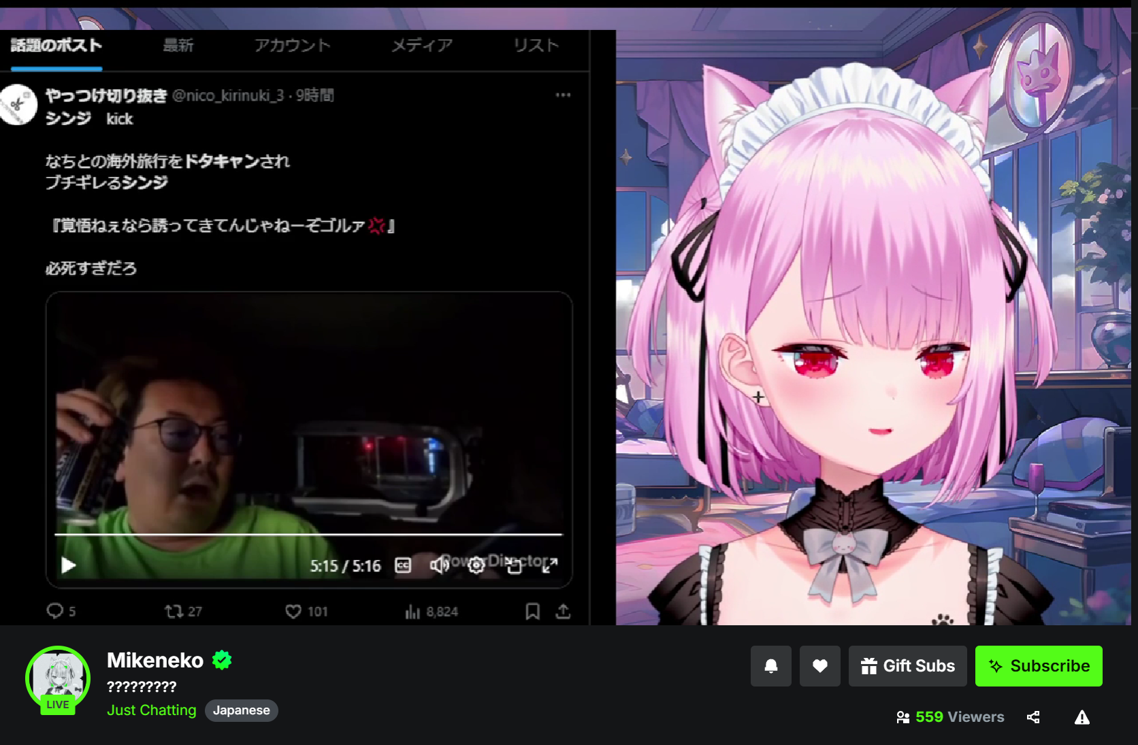Open the post's three-dot more menu

click(563, 95)
